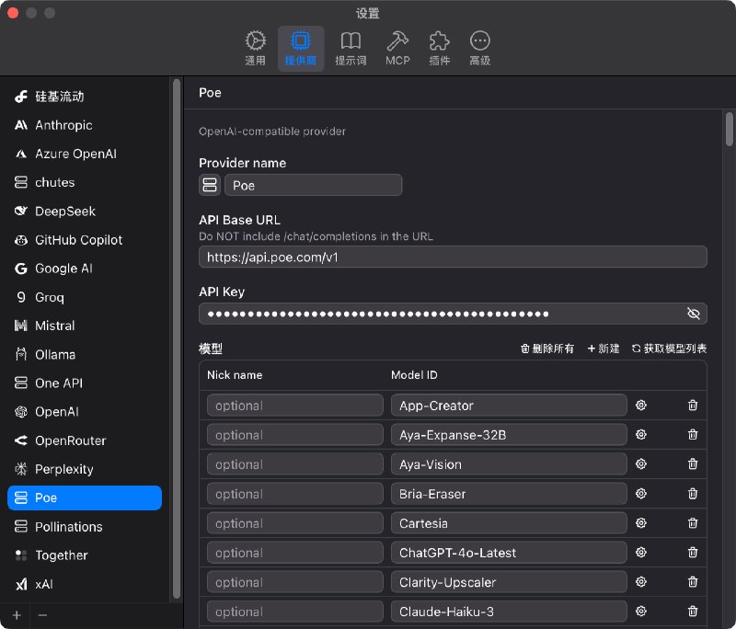This screenshot has width=736, height=629.
Task: Select OpenRouter provider
Action: pos(85,440)
